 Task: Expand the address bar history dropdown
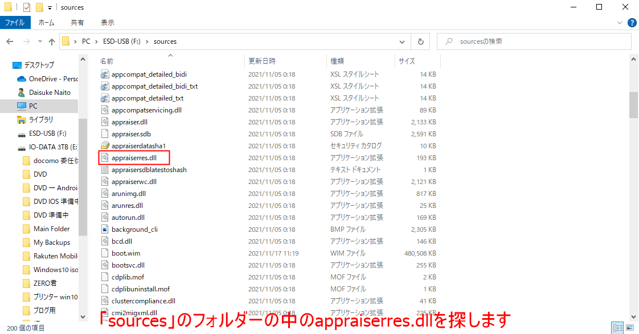[402, 41]
